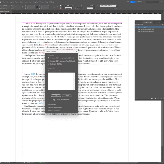164x164 pixels.
Task: Click the shear angle icon
Action: tap(39, 8)
